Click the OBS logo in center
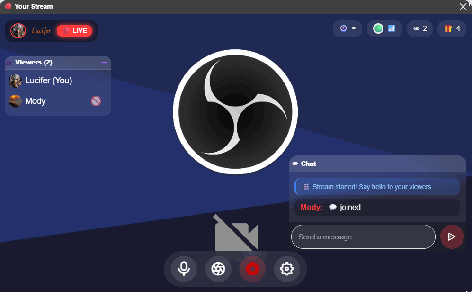Viewport: 472px width, 292px height. tap(235, 112)
